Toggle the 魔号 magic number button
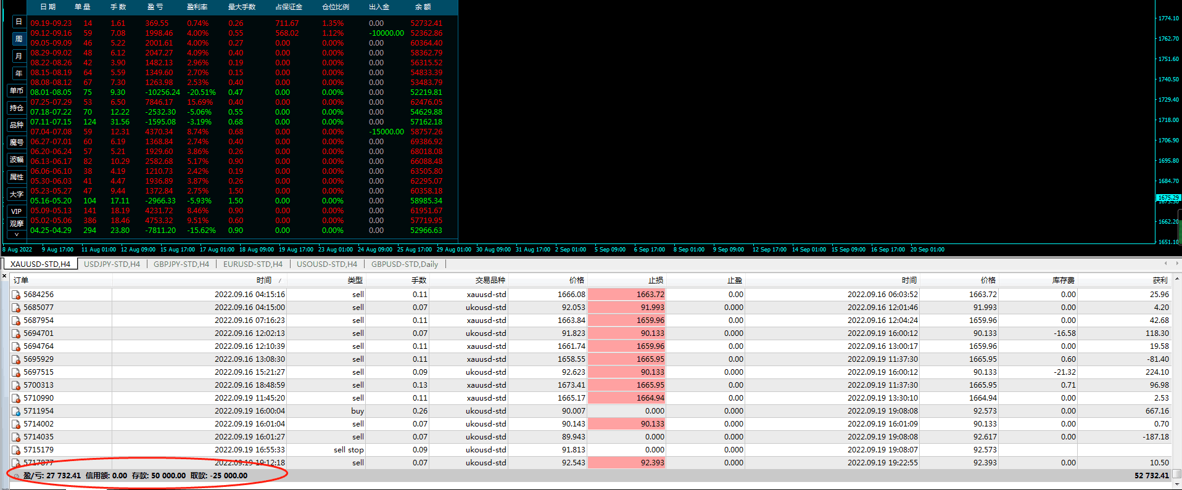 (x=17, y=142)
